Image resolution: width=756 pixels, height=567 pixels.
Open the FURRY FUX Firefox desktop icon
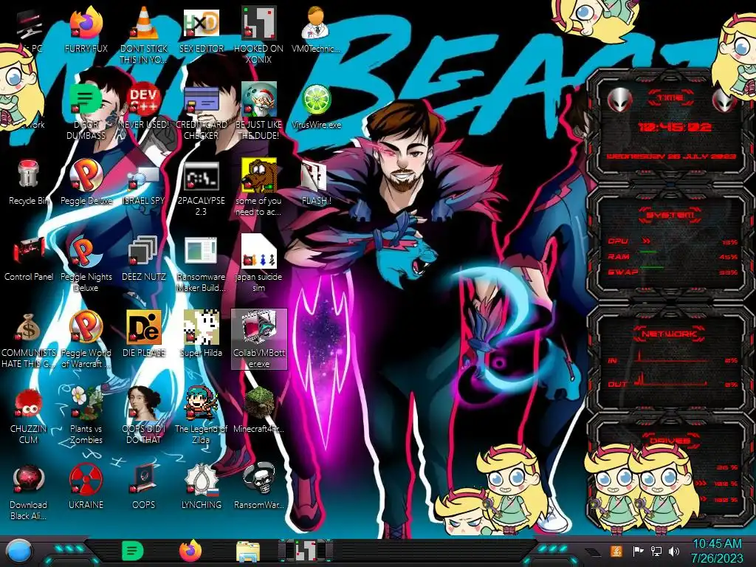(86, 30)
